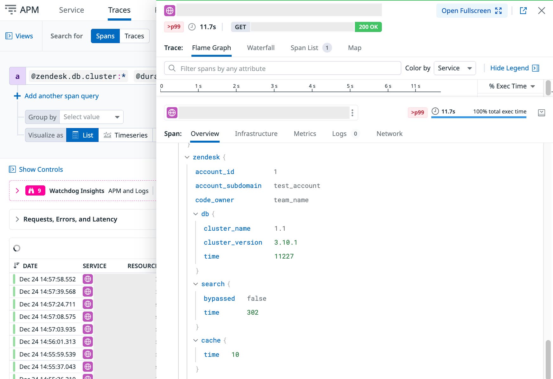
Task: Switch Visualize as to Timeseries
Action: (126, 135)
